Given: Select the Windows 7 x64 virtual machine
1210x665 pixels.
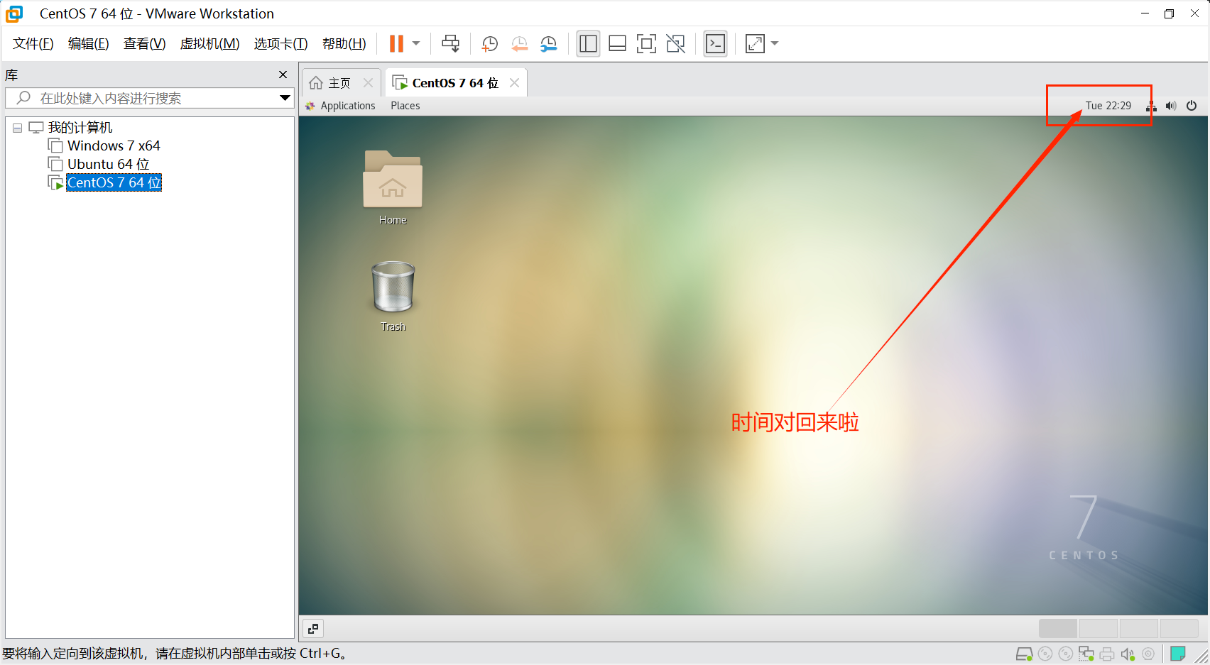Looking at the screenshot, I should (x=114, y=145).
